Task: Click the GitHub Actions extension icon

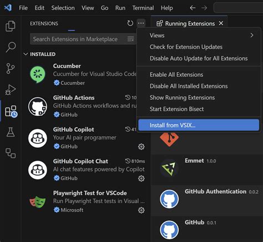Action: click(x=38, y=106)
